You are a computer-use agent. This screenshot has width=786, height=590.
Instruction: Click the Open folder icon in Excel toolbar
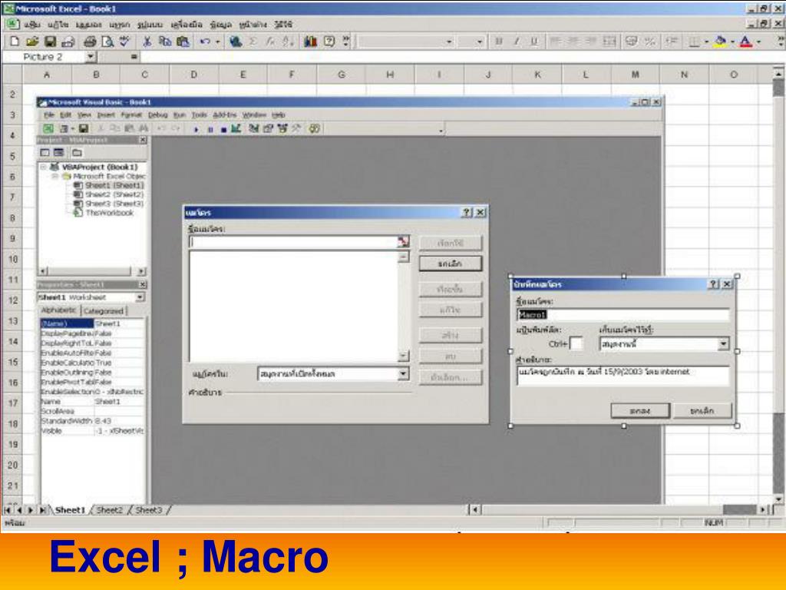point(32,41)
